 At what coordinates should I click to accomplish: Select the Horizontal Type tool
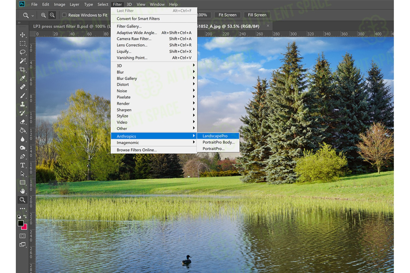(x=23, y=165)
